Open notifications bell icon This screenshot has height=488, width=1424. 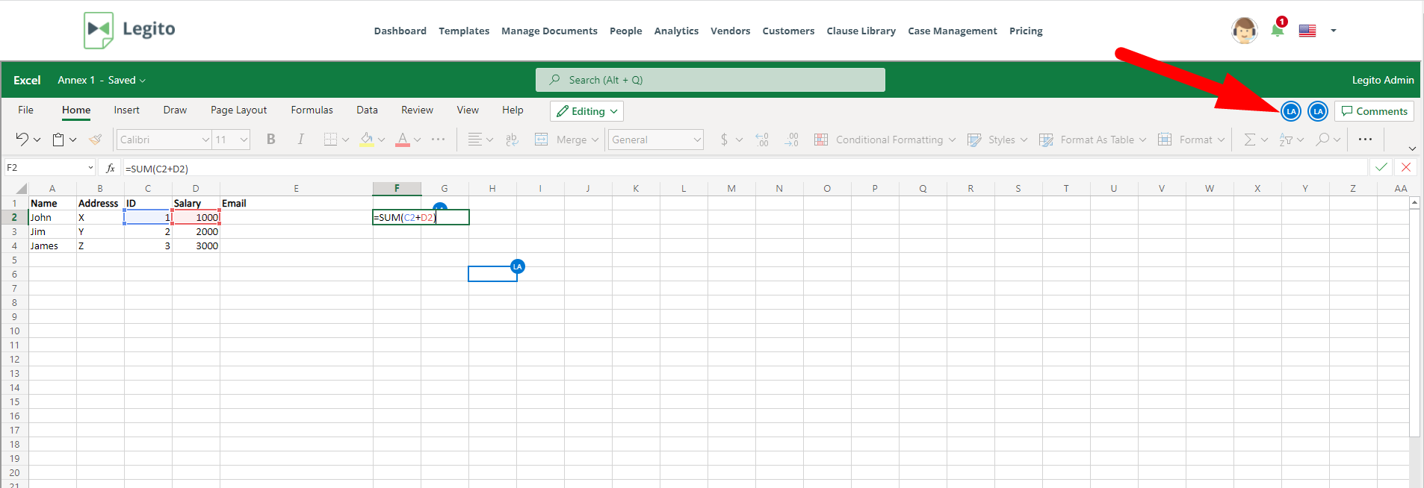(1278, 30)
